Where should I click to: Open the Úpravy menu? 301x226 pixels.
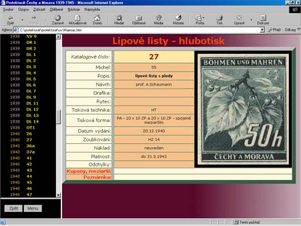click(23, 10)
